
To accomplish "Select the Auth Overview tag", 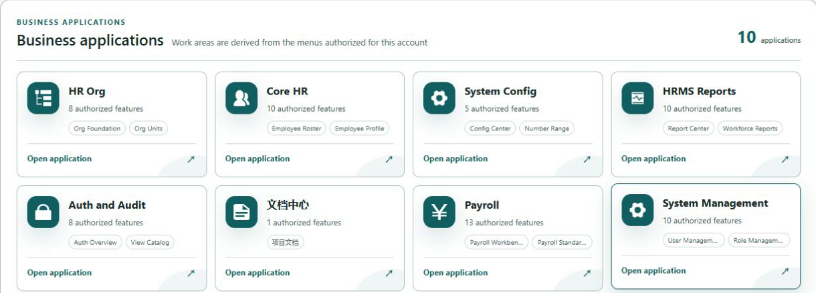I will point(96,243).
